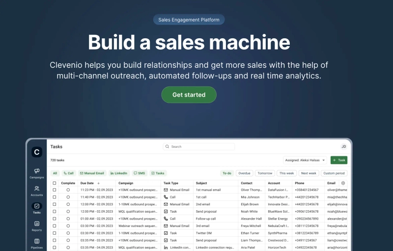Open Reports in the sidebar
Image resolution: width=393 pixels, height=251 pixels.
point(37,225)
